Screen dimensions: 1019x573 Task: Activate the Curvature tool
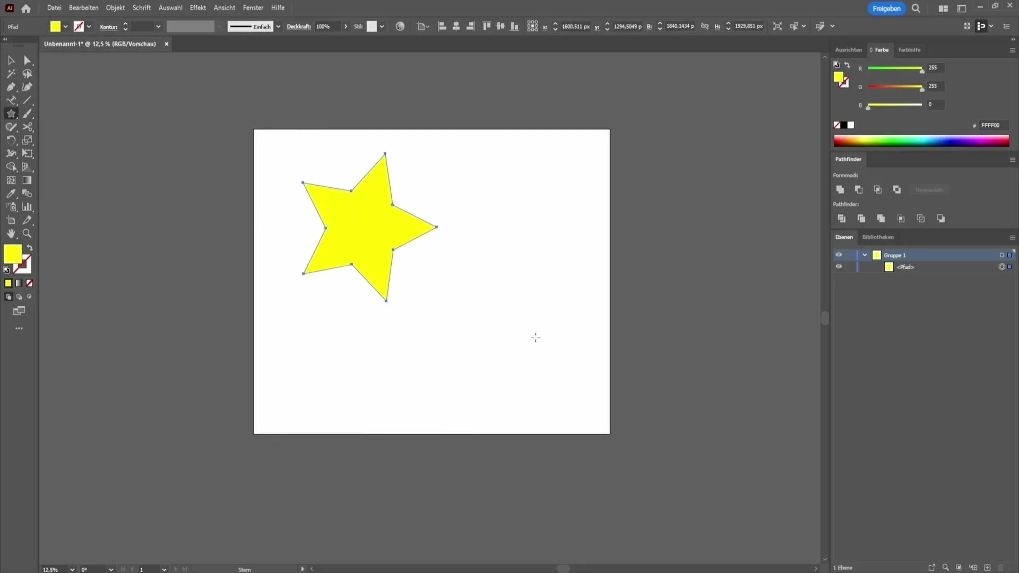28,87
